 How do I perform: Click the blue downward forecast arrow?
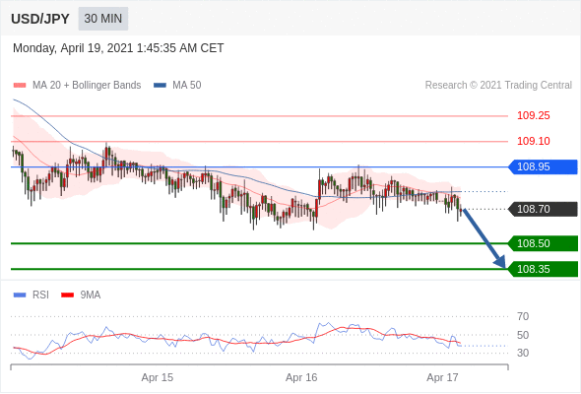484,238
